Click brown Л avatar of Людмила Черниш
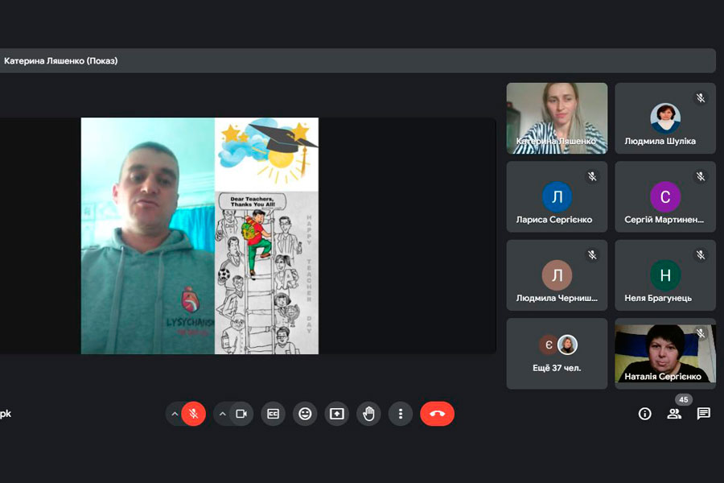Image resolution: width=724 pixels, height=483 pixels. pos(557,275)
